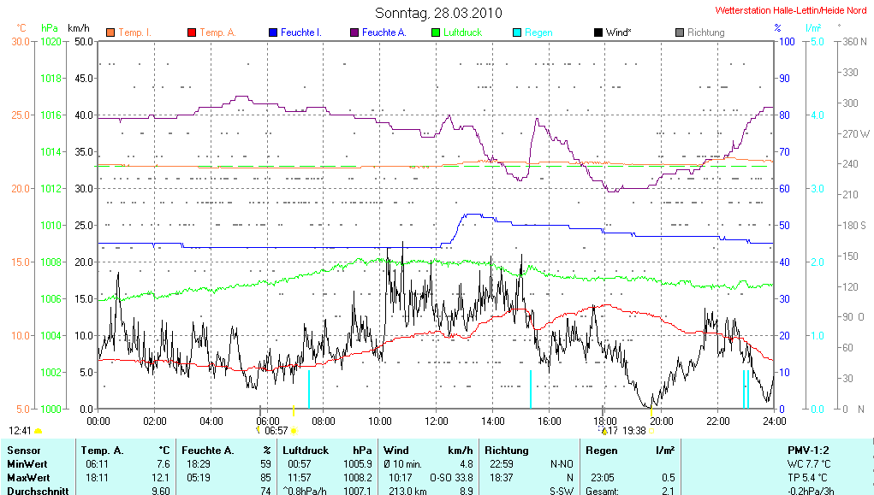Click the yellow sun icon next to 12:41
This screenshot has height=495, width=874.
[x=39, y=431]
